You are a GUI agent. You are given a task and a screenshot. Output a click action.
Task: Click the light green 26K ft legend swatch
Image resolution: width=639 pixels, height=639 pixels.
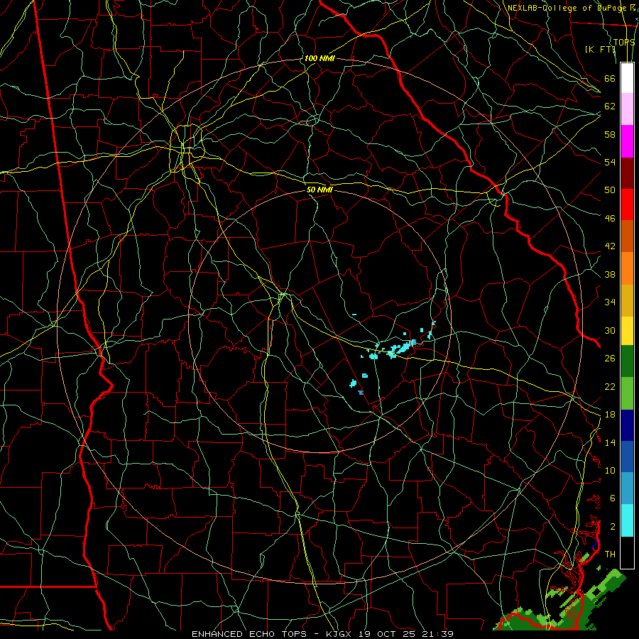click(627, 393)
